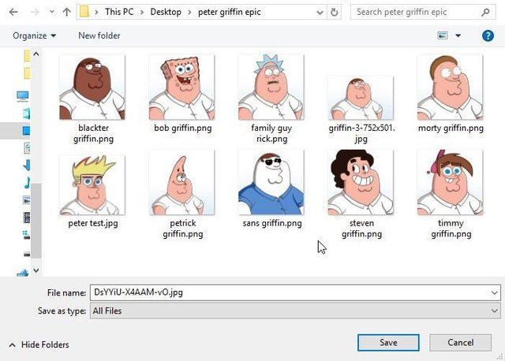Select bob griffin.png thumbnail
Image resolution: width=505 pixels, height=361 pixels.
pos(181,87)
